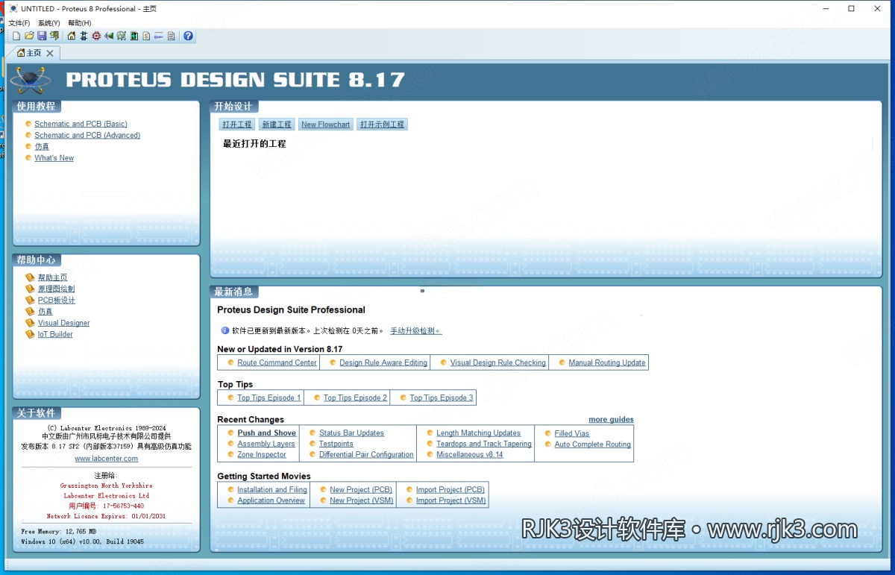The height and width of the screenshot is (575, 895).
Task: Open Manual Routing Update link
Action: point(607,363)
